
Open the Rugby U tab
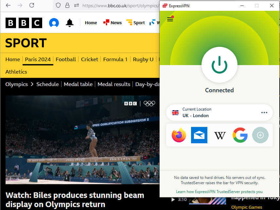(x=143, y=59)
